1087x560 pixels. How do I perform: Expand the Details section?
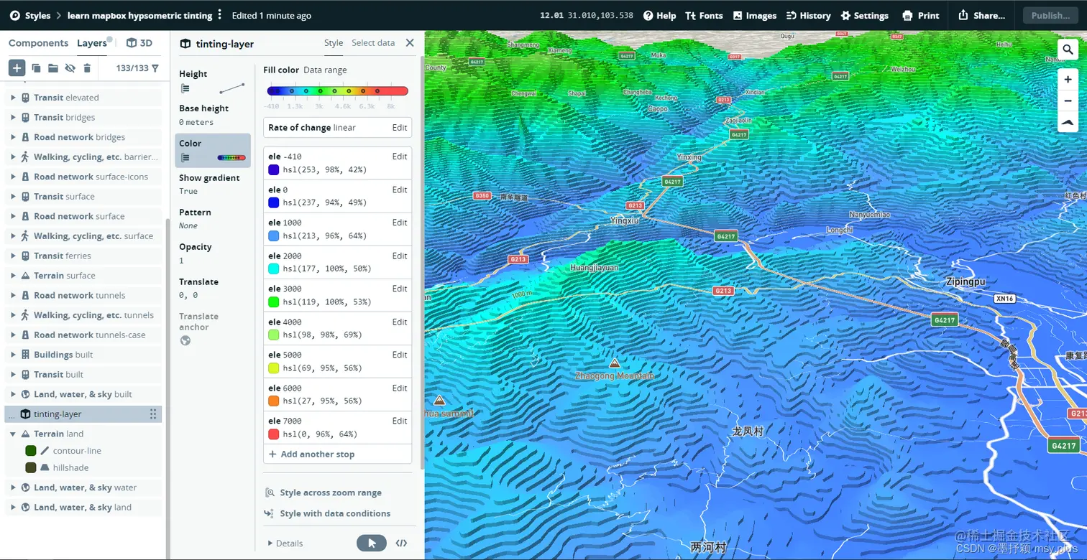(285, 543)
